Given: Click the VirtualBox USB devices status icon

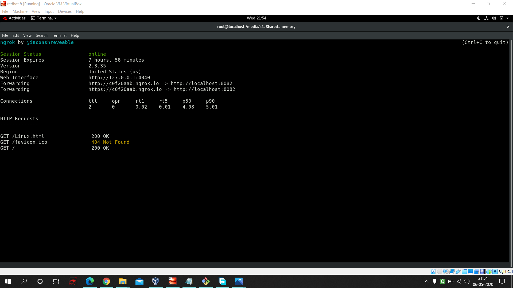Looking at the screenshot, I should 458,271.
